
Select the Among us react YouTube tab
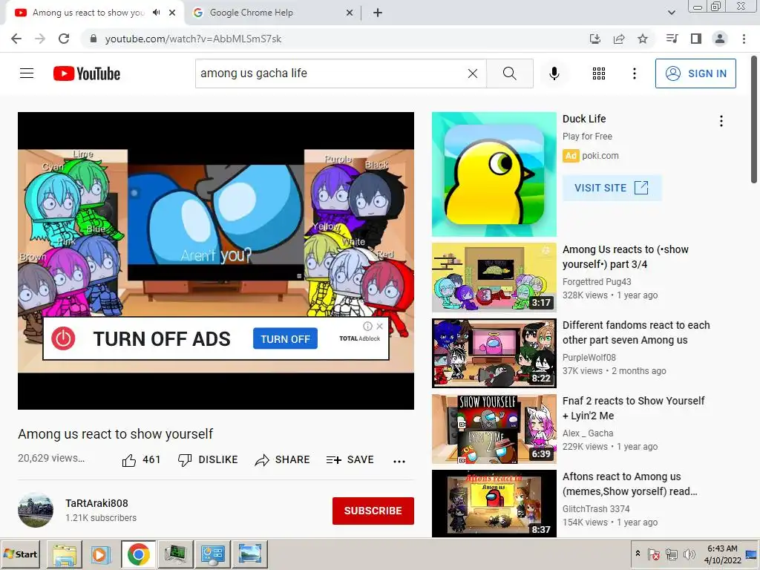[88, 13]
